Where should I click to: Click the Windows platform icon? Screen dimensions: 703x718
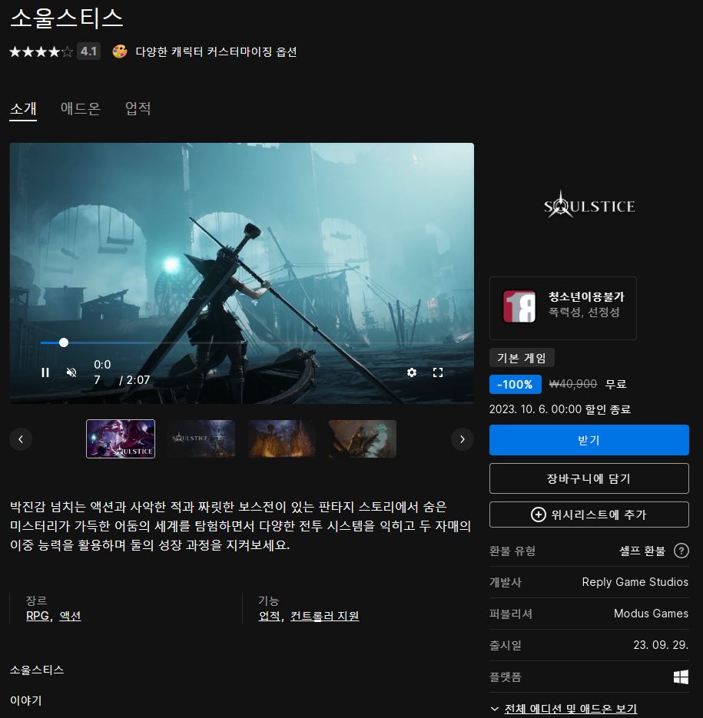click(681, 677)
